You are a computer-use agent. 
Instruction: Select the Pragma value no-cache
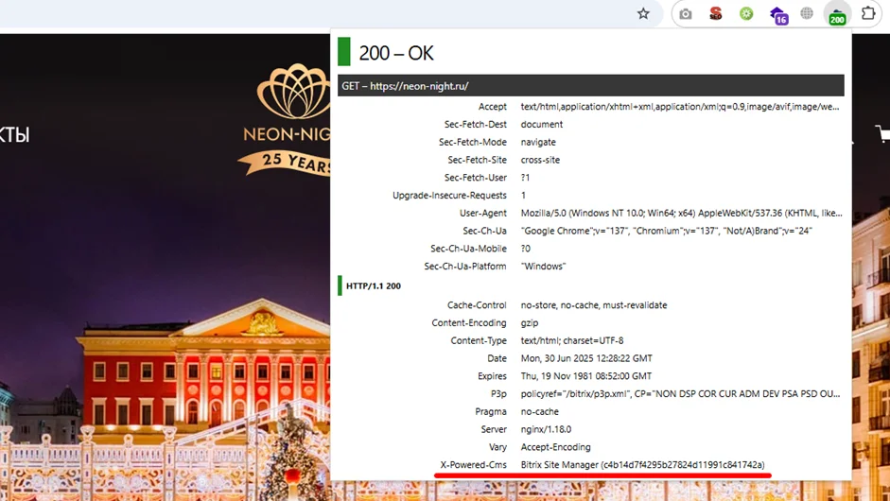(540, 411)
